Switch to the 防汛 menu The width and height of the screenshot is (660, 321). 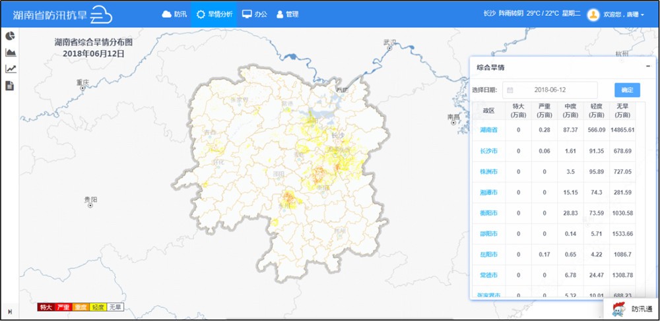[x=175, y=15]
